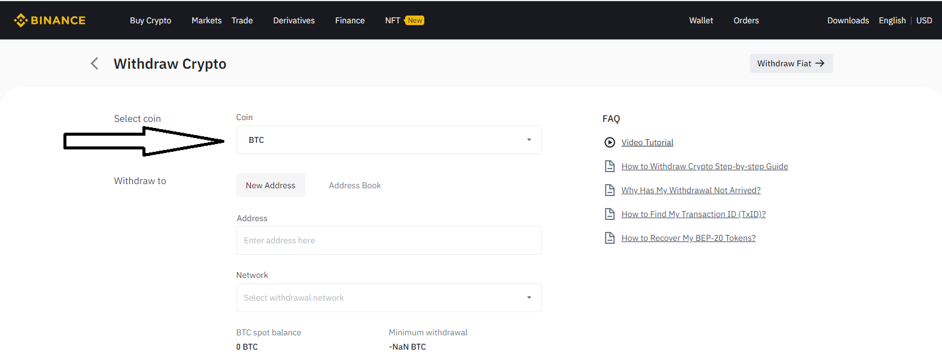942x361 pixels.
Task: Open the Markets menu item
Action: [x=206, y=20]
